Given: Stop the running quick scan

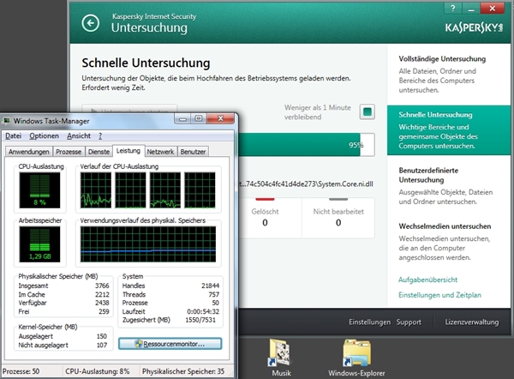Looking at the screenshot, I should click(368, 111).
